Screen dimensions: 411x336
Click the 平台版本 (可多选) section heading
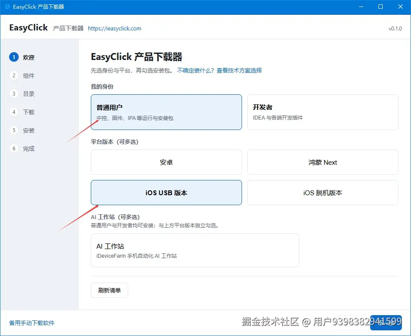[x=115, y=142]
